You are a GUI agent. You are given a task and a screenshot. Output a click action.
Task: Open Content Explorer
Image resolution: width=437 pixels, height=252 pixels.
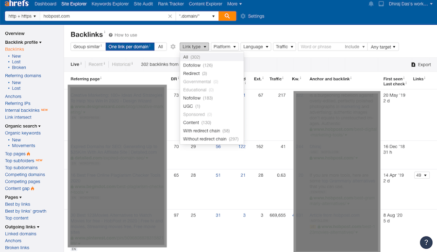pyautogui.click(x=205, y=4)
